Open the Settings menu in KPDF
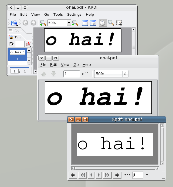Image resolution: width=173 pixels, height=187 pixels. tap(74, 15)
